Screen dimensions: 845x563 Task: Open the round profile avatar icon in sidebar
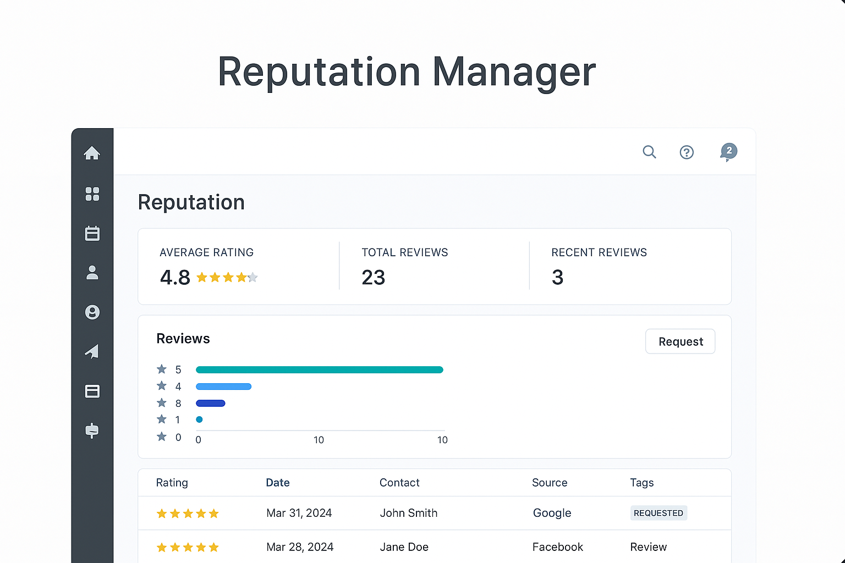92,312
